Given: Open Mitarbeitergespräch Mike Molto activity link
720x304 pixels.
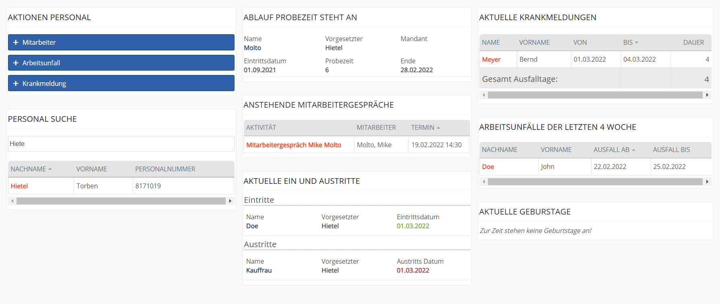Looking at the screenshot, I should 294,145.
